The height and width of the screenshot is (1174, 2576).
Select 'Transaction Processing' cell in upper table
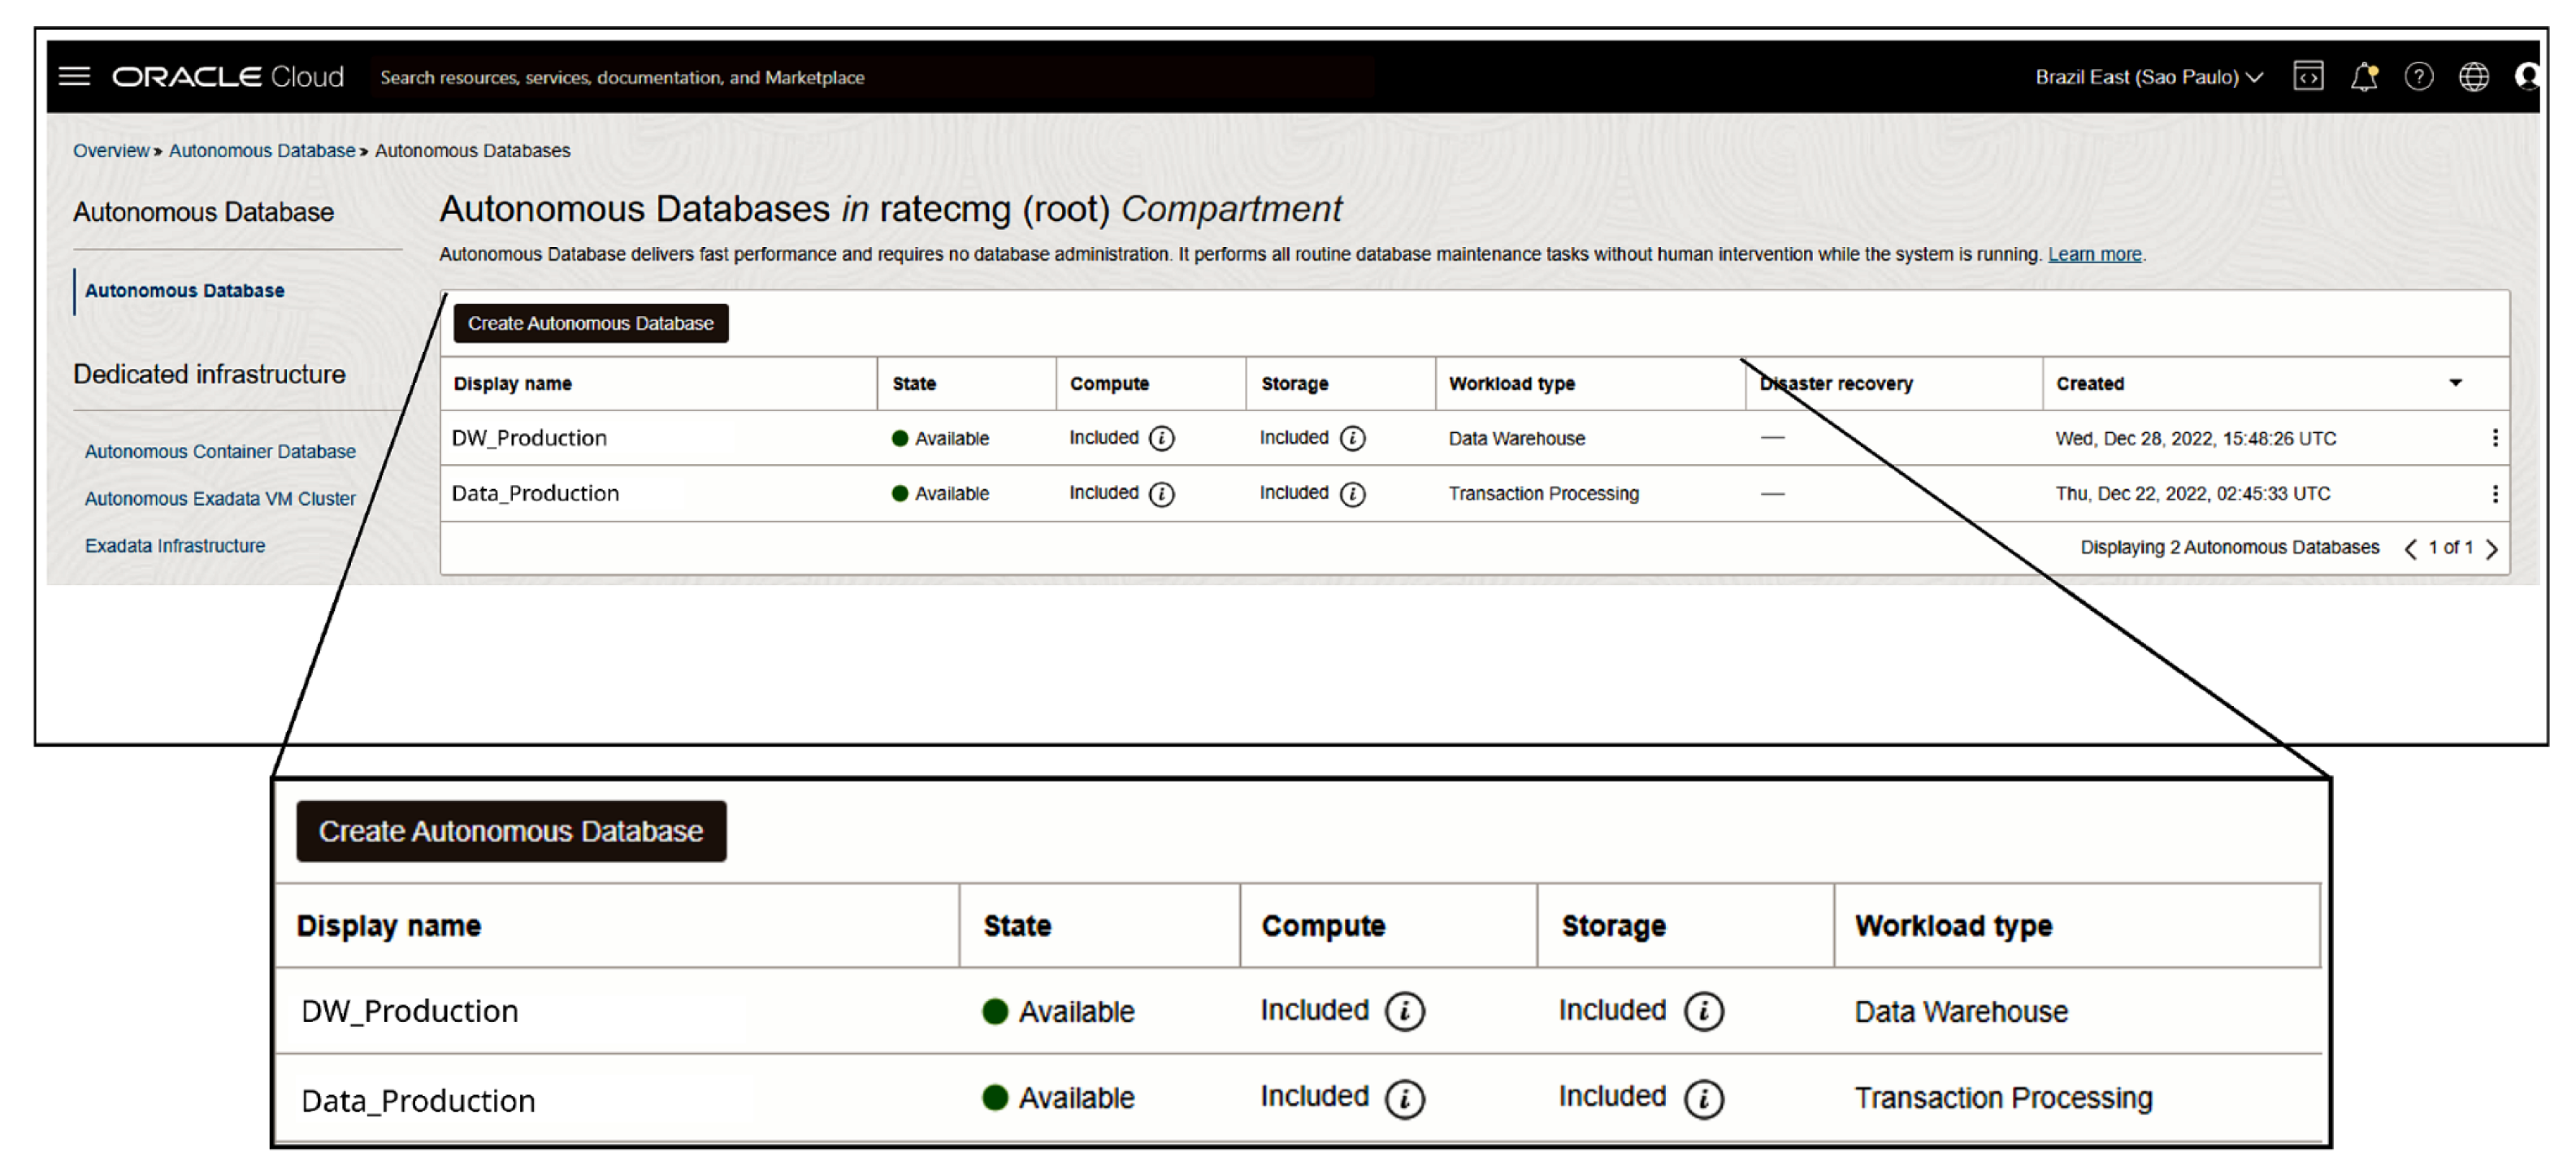[1543, 494]
